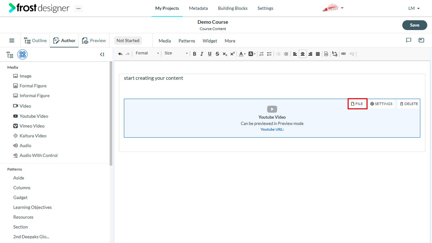Open the text color picker
Image resolution: width=432 pixels, height=243 pixels.
point(242,54)
